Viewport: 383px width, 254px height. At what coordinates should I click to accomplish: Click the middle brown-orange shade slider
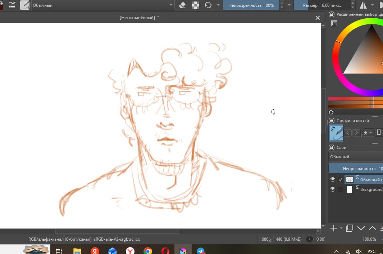pyautogui.click(x=356, y=103)
